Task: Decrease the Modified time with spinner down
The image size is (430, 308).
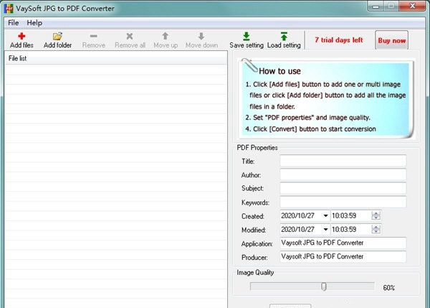Action: [376, 232]
